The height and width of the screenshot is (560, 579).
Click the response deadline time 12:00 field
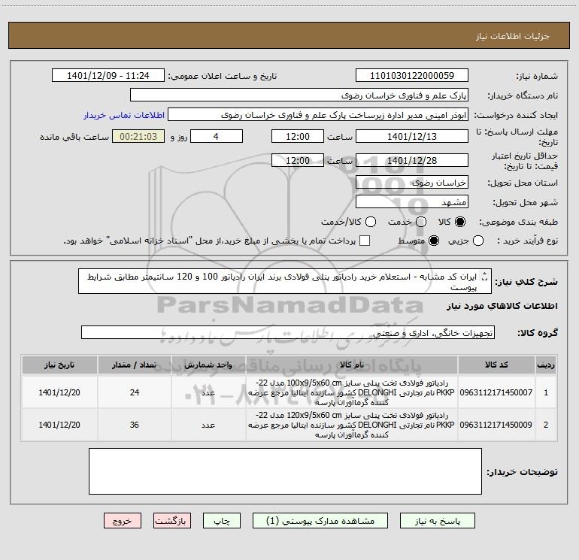[x=298, y=136]
